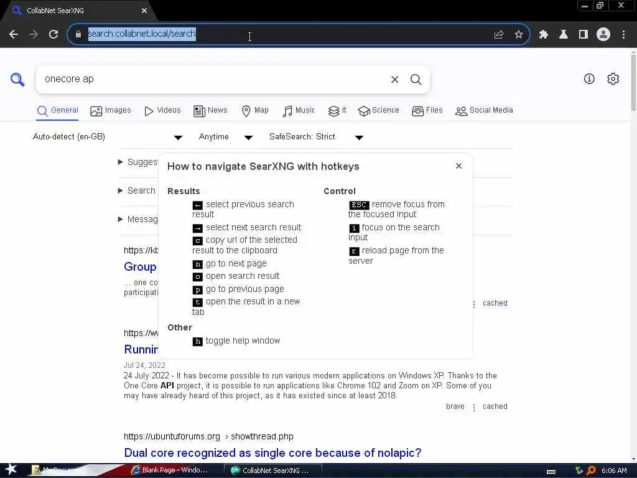This screenshot has width=637, height=478.
Task: Open the Anytime time range dropdown
Action: pyautogui.click(x=225, y=137)
